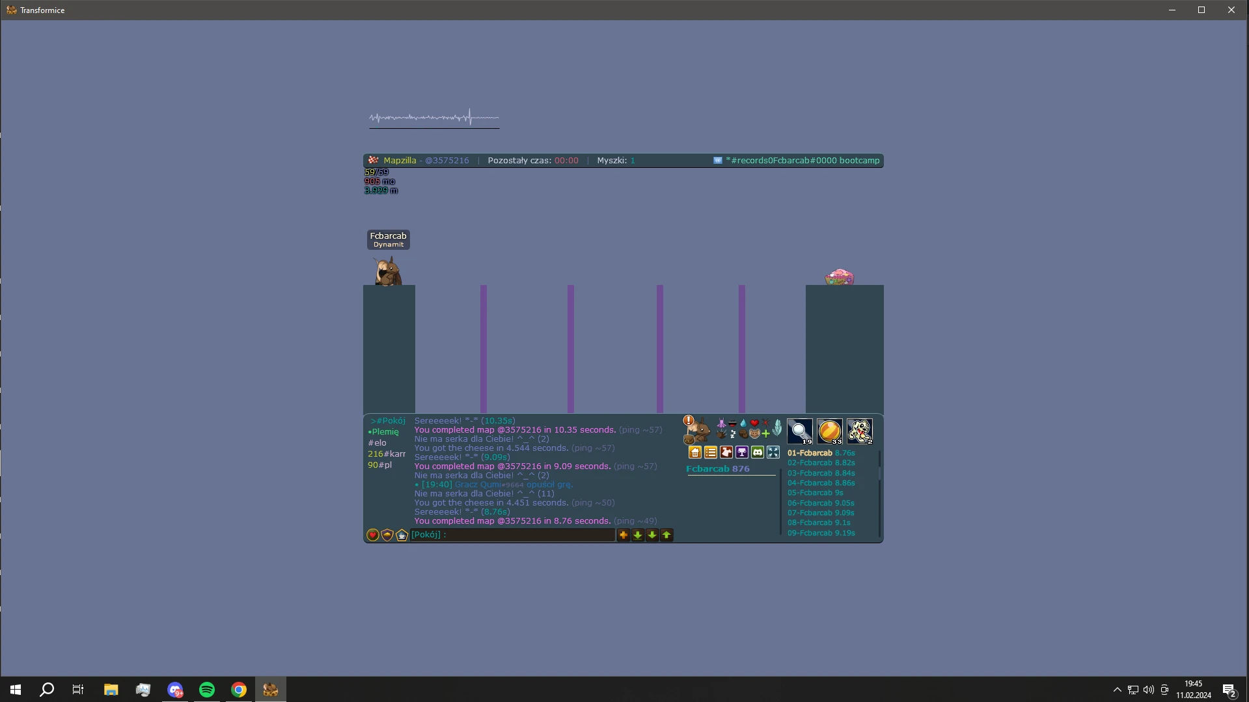Open the pentagon cafe cup icon
Image resolution: width=1249 pixels, height=702 pixels.
(402, 535)
